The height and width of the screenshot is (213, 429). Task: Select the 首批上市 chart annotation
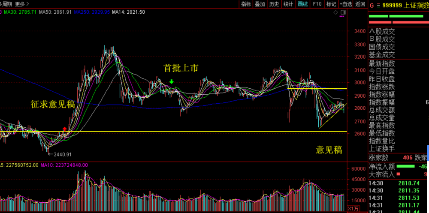pos(181,68)
